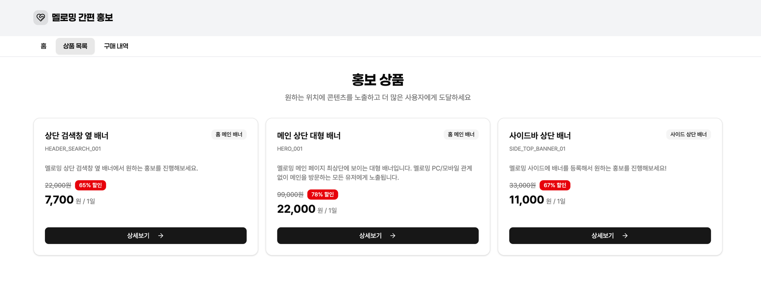761x299 pixels.
Task: Switch to the 구매 내역 tab
Action: [x=116, y=46]
